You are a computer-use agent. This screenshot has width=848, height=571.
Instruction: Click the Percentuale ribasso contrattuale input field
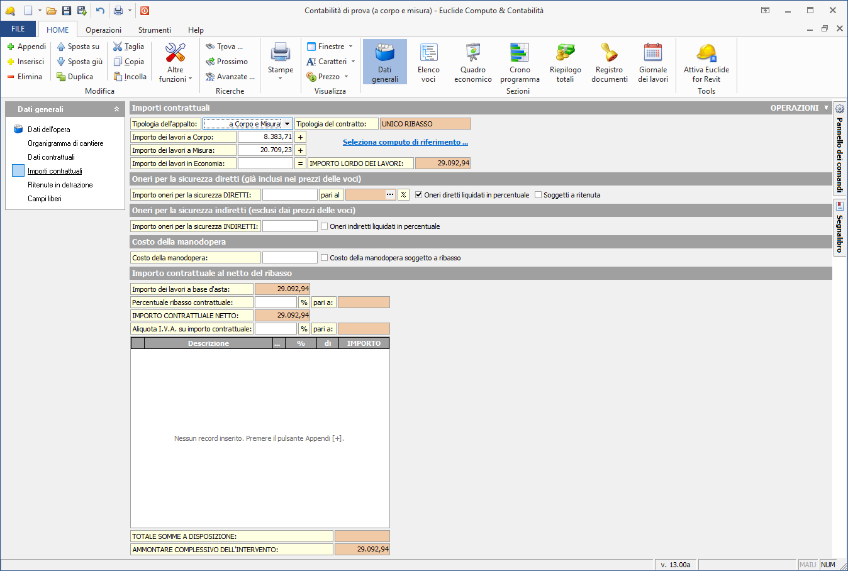(276, 302)
